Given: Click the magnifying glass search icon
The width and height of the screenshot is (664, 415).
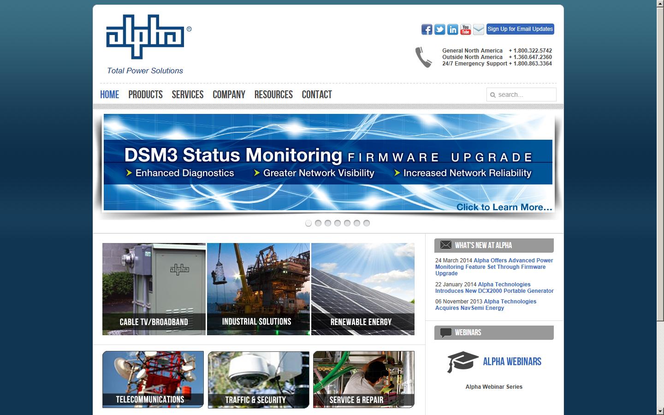Looking at the screenshot, I should (x=493, y=95).
